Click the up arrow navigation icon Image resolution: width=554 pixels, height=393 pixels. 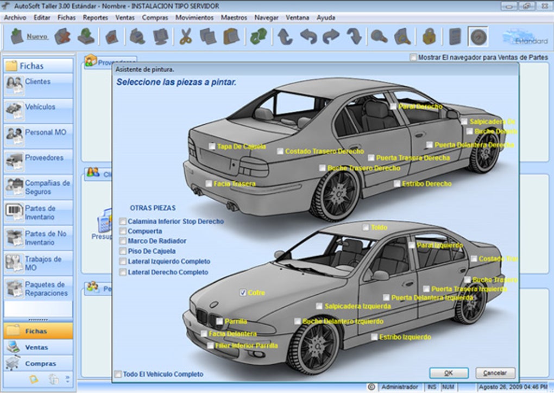click(x=285, y=36)
